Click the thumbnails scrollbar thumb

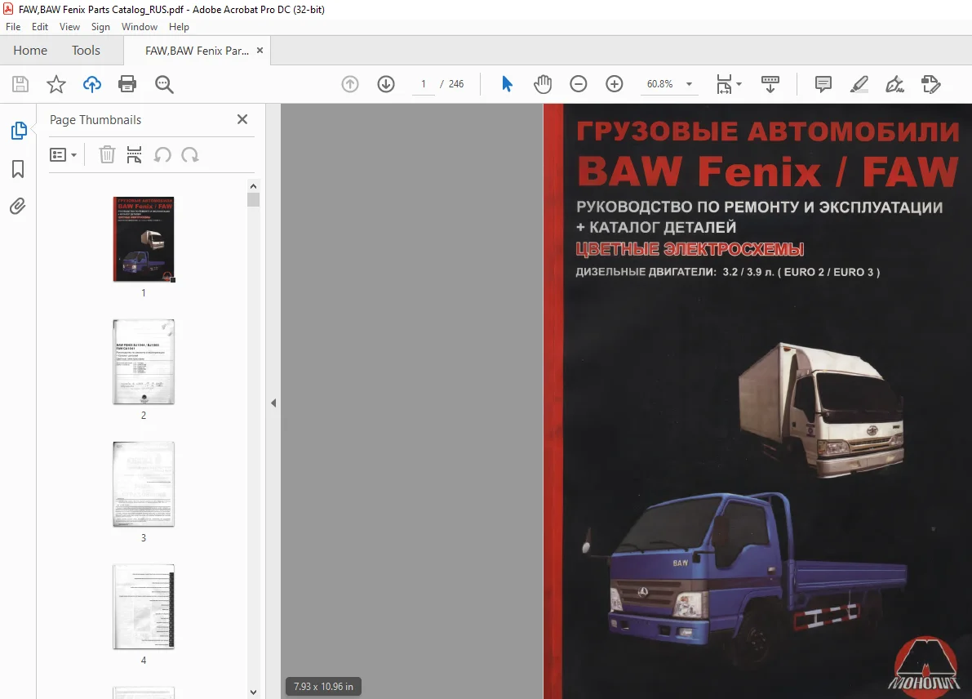click(x=253, y=200)
